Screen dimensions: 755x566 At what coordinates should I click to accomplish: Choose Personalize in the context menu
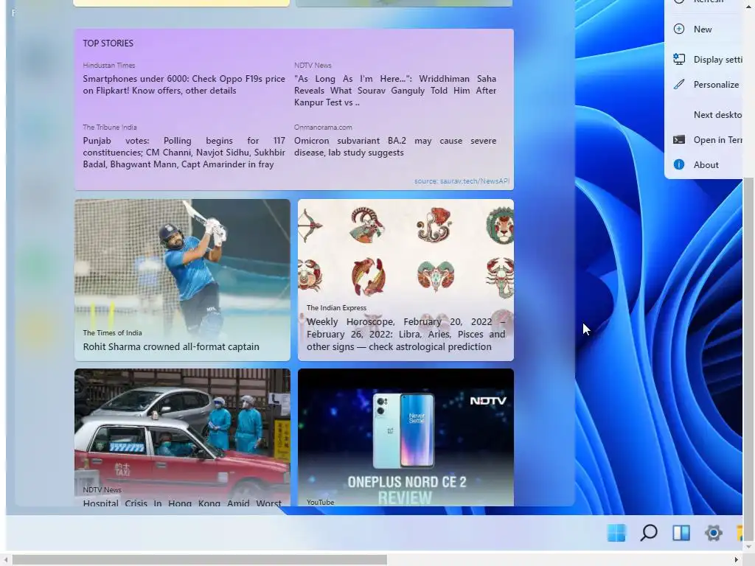[x=703, y=84]
